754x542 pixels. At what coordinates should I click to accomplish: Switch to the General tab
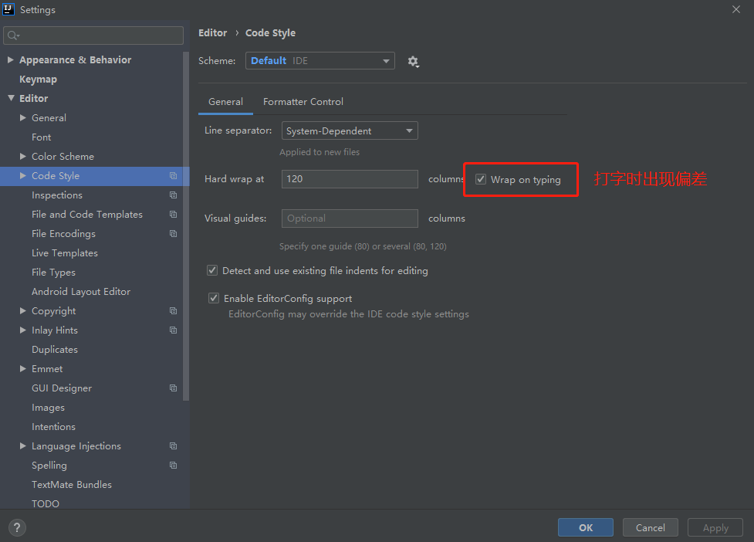(x=225, y=102)
